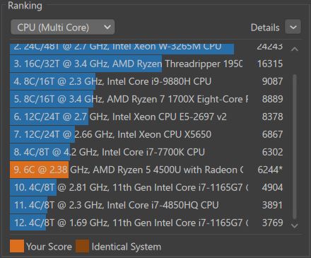
Task: Open the CPU (Multi Core) dropdown
Action: point(63,27)
